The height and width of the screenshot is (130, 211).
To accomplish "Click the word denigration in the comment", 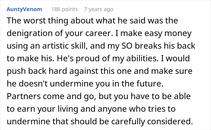I will (30, 33).
